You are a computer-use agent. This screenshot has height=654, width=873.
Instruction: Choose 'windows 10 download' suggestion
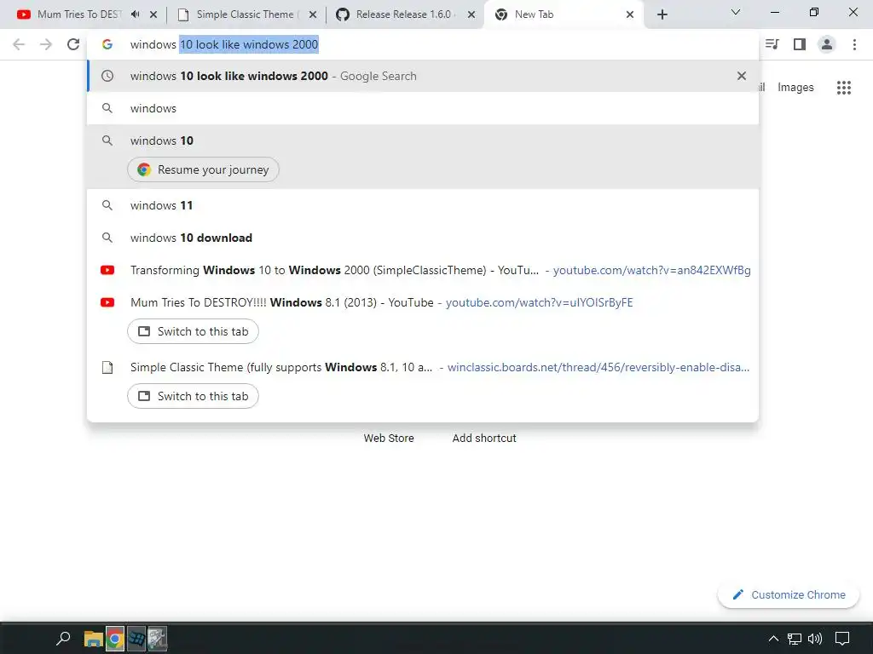[423, 238]
